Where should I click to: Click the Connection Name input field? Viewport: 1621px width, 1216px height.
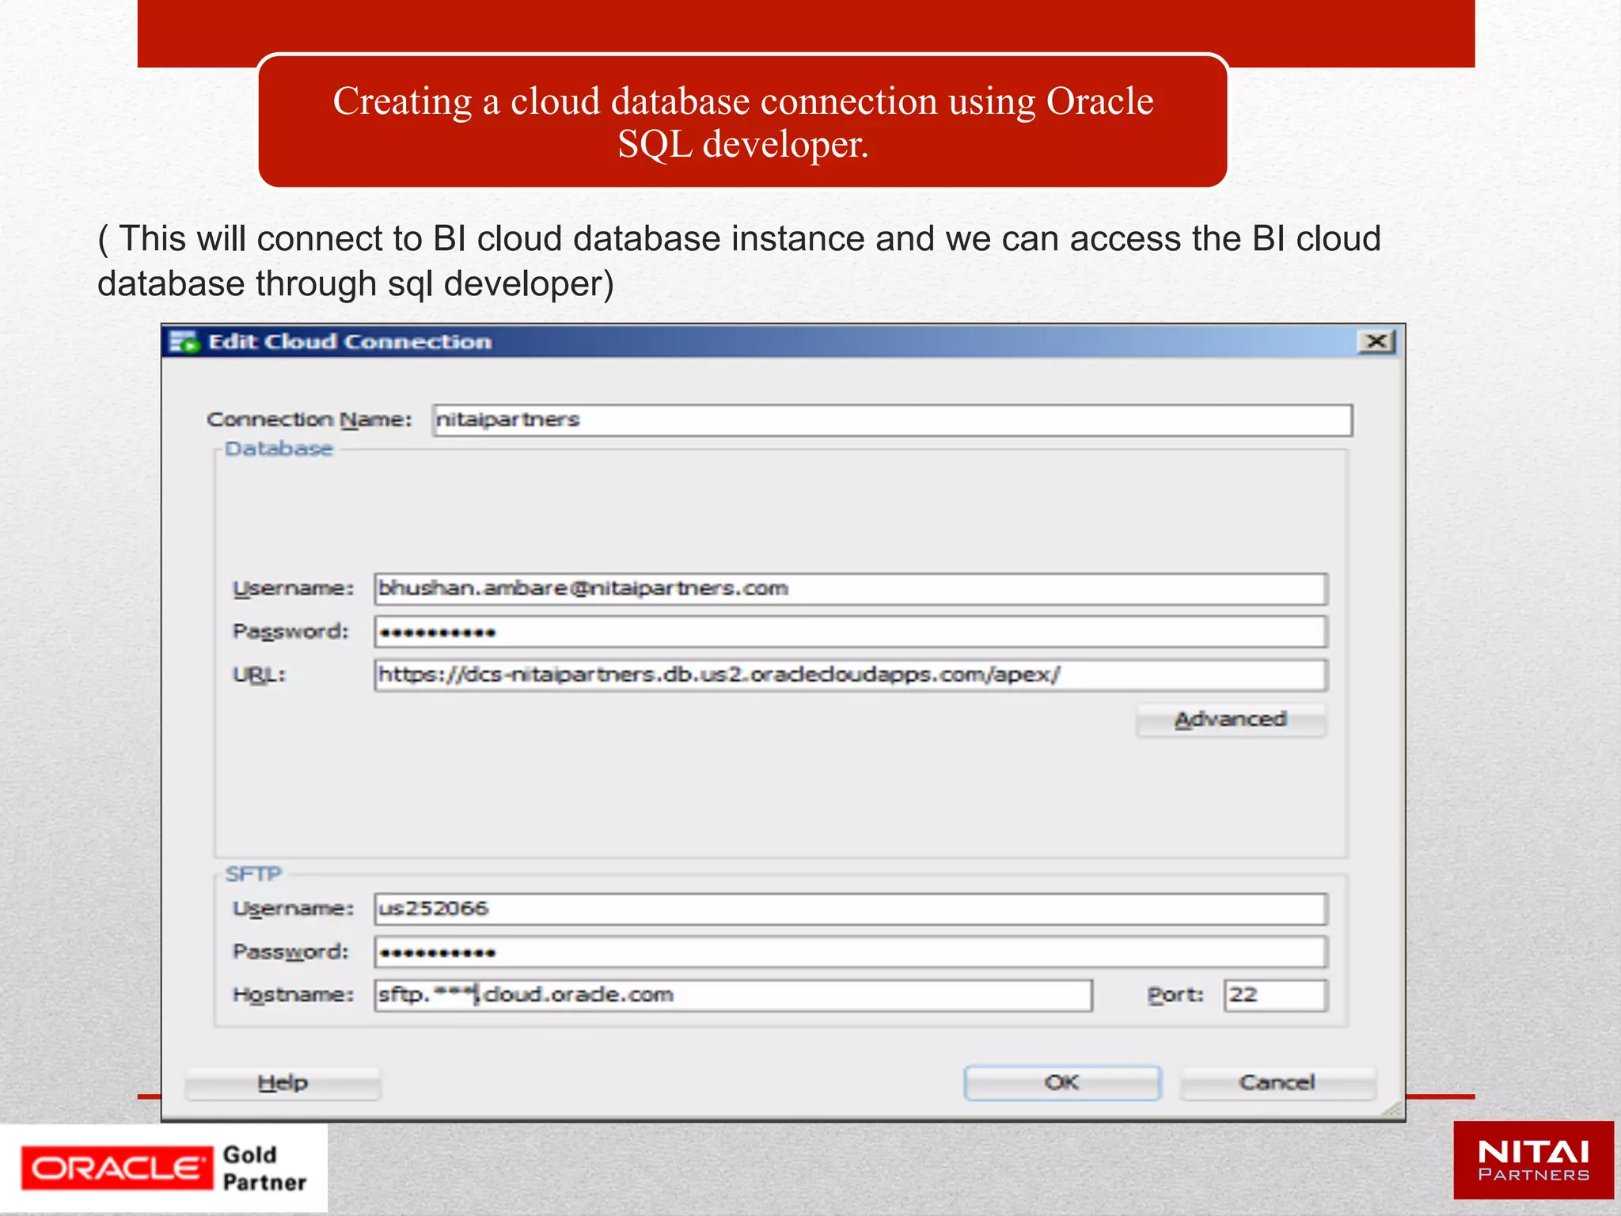[x=892, y=420]
